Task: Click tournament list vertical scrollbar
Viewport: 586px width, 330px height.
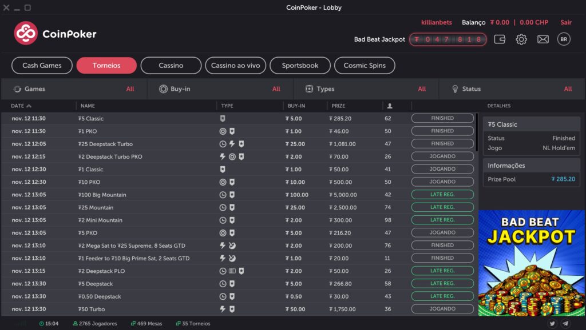Action: point(477,132)
